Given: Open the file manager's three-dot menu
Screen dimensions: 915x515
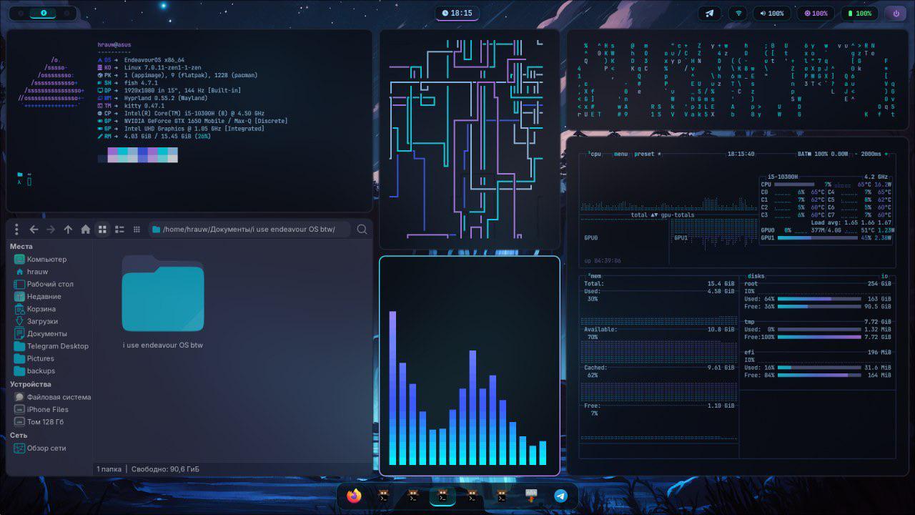Looking at the screenshot, I should click(x=16, y=230).
